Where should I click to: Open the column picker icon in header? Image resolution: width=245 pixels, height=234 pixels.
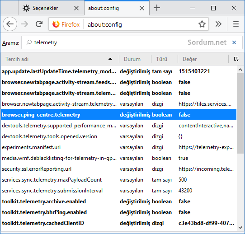point(236,59)
